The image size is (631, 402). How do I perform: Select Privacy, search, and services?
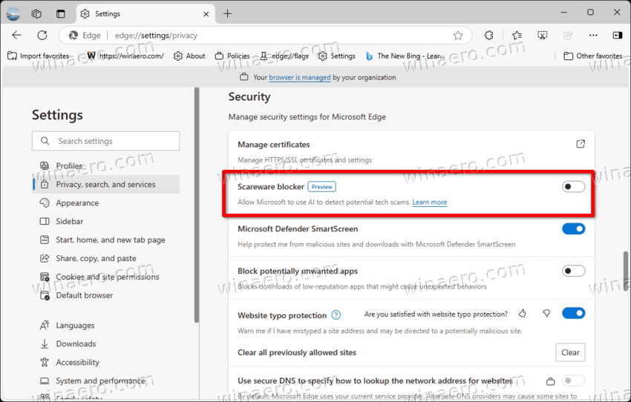[x=106, y=184]
